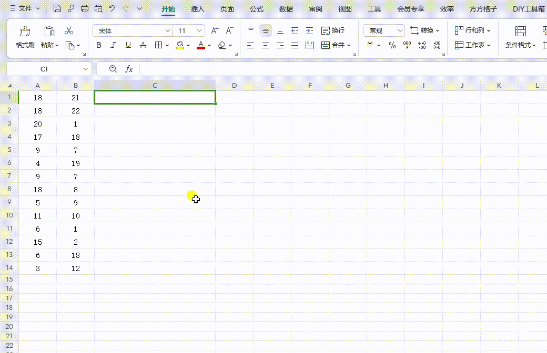
Task: Click the formula bar input
Action: [343, 69]
